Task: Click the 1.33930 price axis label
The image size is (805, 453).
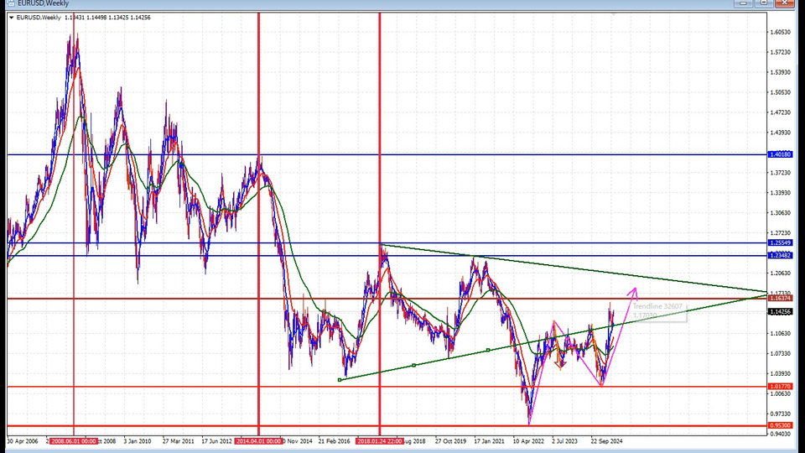Action: [780, 193]
